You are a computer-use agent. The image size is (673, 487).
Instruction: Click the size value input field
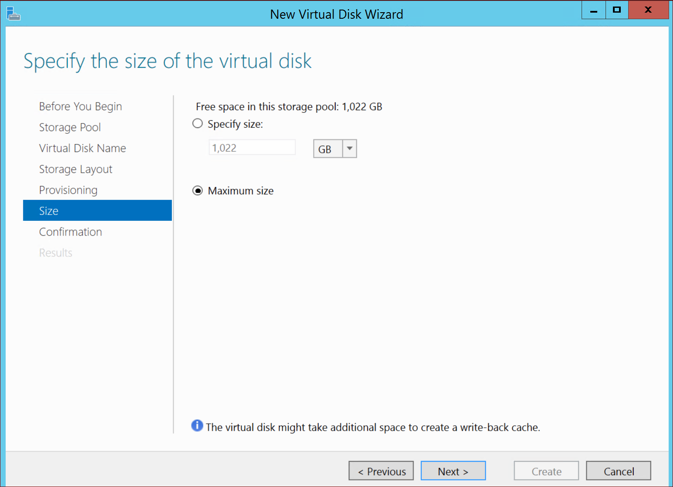click(x=252, y=148)
